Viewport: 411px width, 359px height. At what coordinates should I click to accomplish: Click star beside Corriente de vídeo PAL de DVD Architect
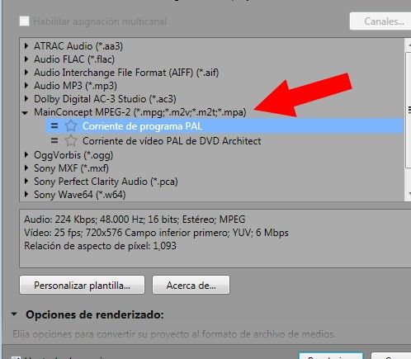[71, 141]
